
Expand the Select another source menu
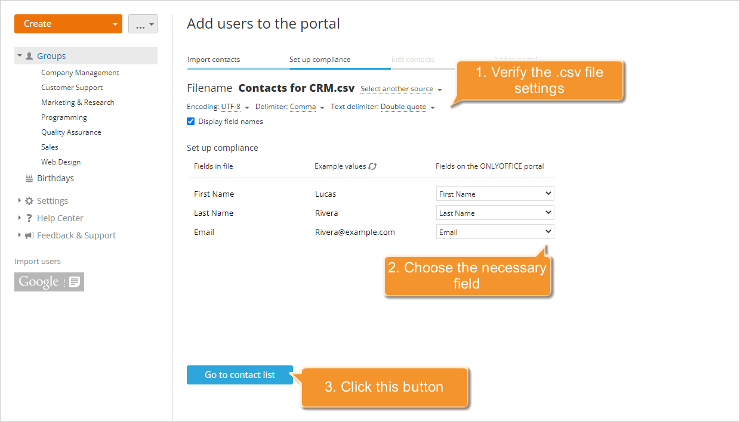click(x=397, y=89)
